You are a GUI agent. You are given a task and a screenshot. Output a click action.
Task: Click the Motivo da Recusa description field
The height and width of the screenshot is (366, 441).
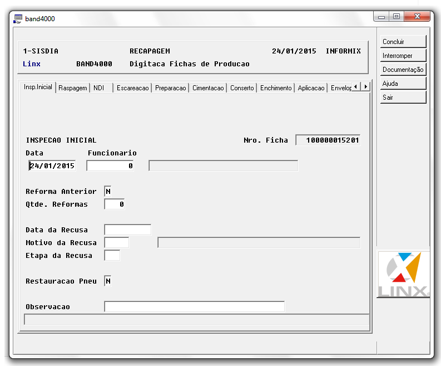pos(259,242)
